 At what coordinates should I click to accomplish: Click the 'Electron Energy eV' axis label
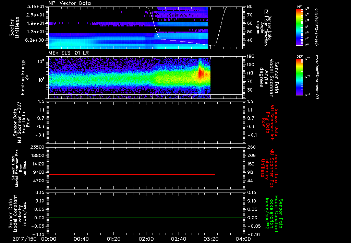click(25, 77)
